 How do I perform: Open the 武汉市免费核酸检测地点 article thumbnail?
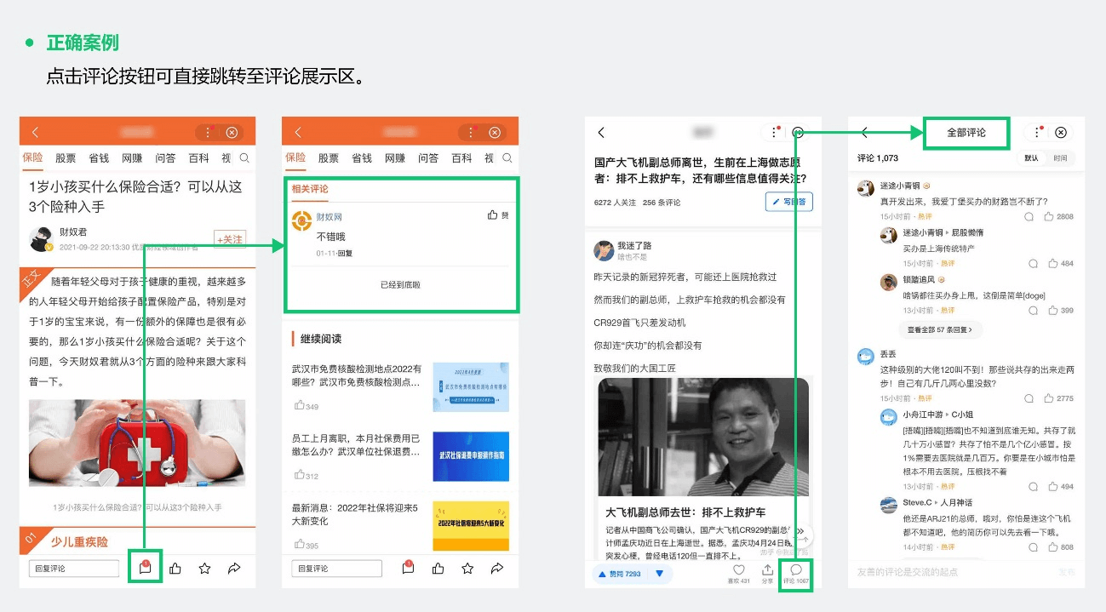471,386
